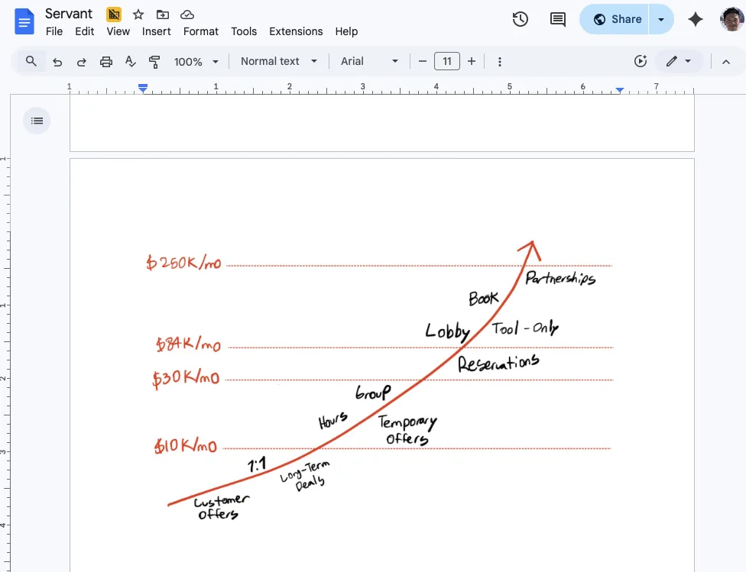Open the Extensions menu
This screenshot has width=746, height=572.
(x=296, y=31)
